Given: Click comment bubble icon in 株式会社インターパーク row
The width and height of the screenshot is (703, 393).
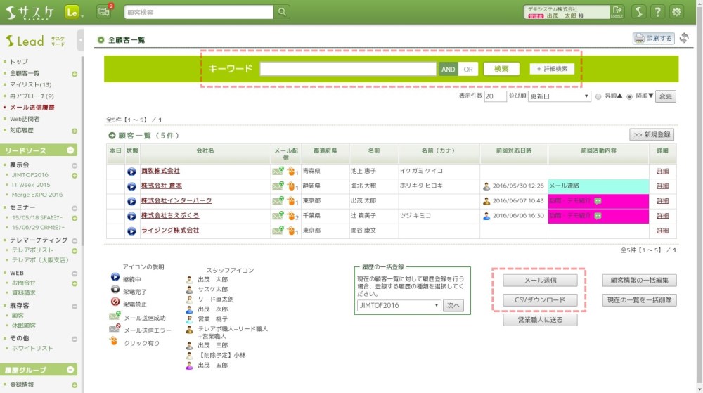Looking at the screenshot, I should (x=598, y=201).
